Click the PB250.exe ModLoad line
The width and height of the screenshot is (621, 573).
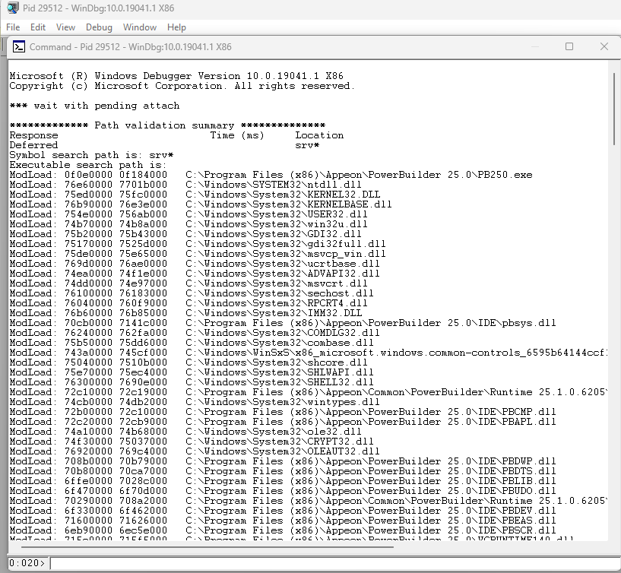point(271,175)
